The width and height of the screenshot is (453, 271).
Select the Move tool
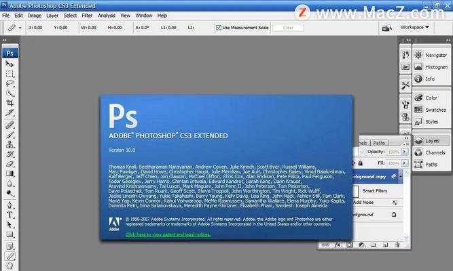[10, 64]
